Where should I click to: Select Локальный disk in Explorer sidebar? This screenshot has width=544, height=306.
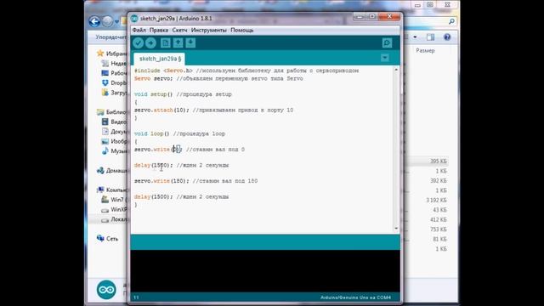[x=114, y=219]
